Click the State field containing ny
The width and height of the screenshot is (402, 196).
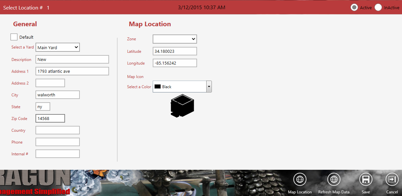tap(43, 107)
